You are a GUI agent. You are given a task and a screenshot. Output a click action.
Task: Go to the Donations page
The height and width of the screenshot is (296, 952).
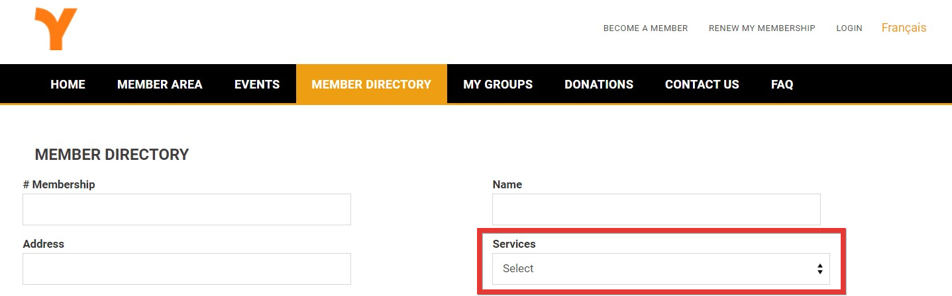(x=599, y=85)
